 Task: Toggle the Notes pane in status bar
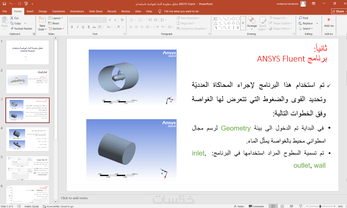pos(239,206)
